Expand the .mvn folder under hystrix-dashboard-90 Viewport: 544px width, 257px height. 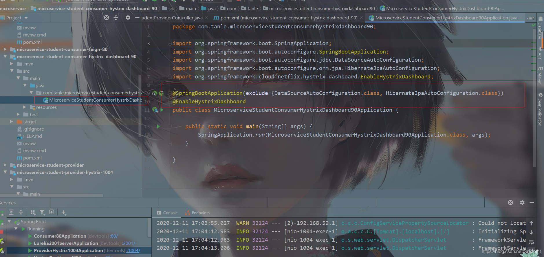coord(12,64)
